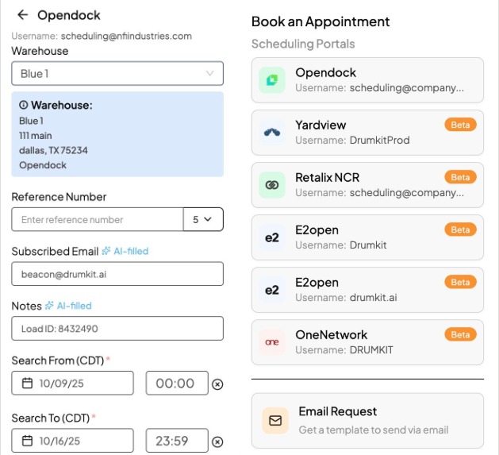Select the OneNetwork scheduling portal
The image size is (499, 455).
367,342
